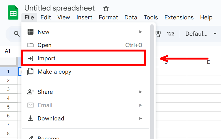
Task: Click the 123 number format button
Action: (171, 34)
